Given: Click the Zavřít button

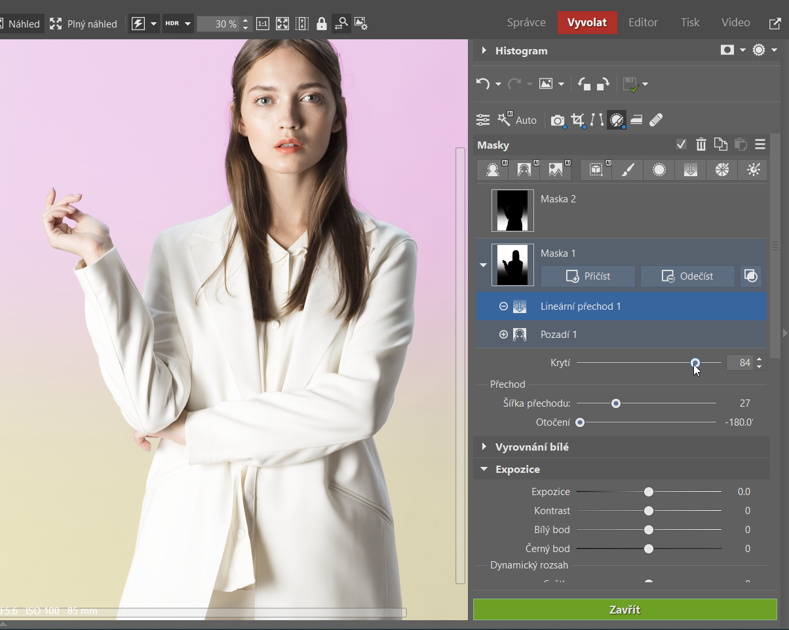Looking at the screenshot, I should 625,610.
